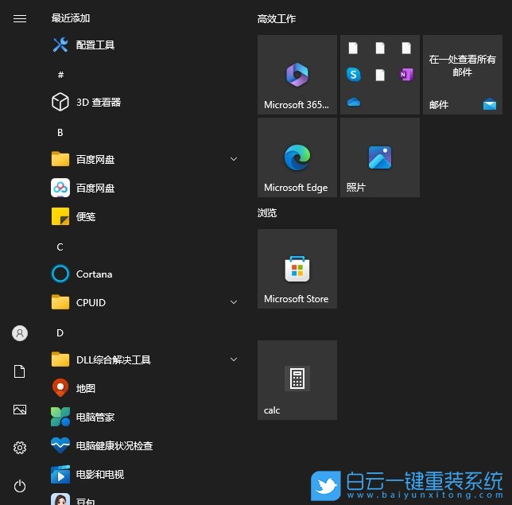
Task: Open the user account icon in sidebar
Action: [x=20, y=333]
